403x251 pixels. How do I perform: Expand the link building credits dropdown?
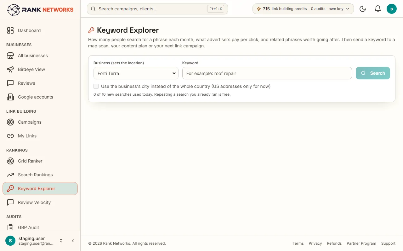click(303, 9)
